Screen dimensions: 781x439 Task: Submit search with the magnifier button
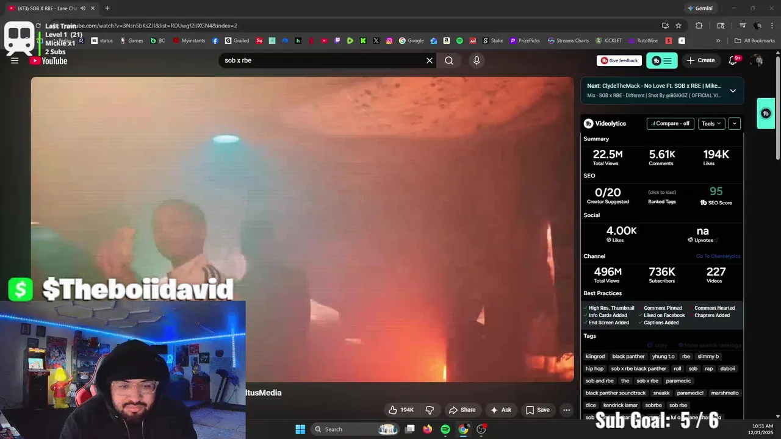tap(449, 60)
